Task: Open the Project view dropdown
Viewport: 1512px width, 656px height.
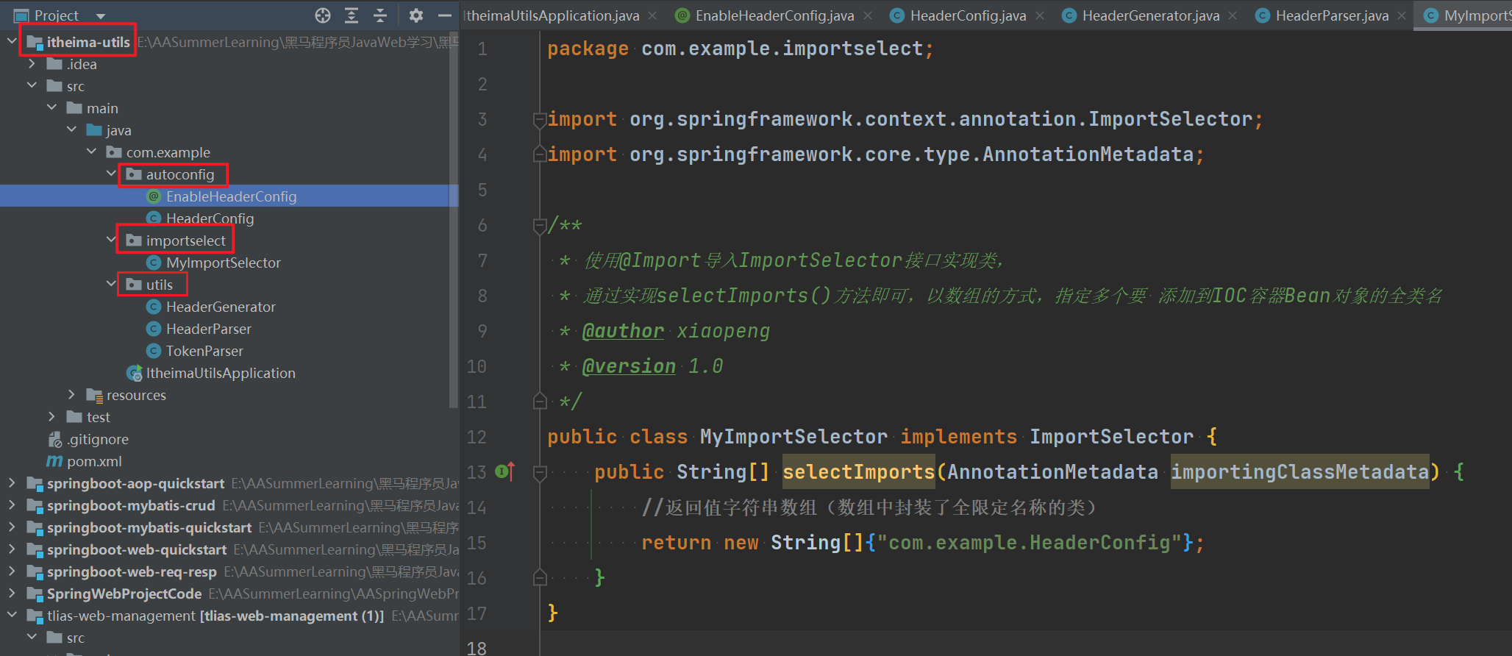Action: 101,16
